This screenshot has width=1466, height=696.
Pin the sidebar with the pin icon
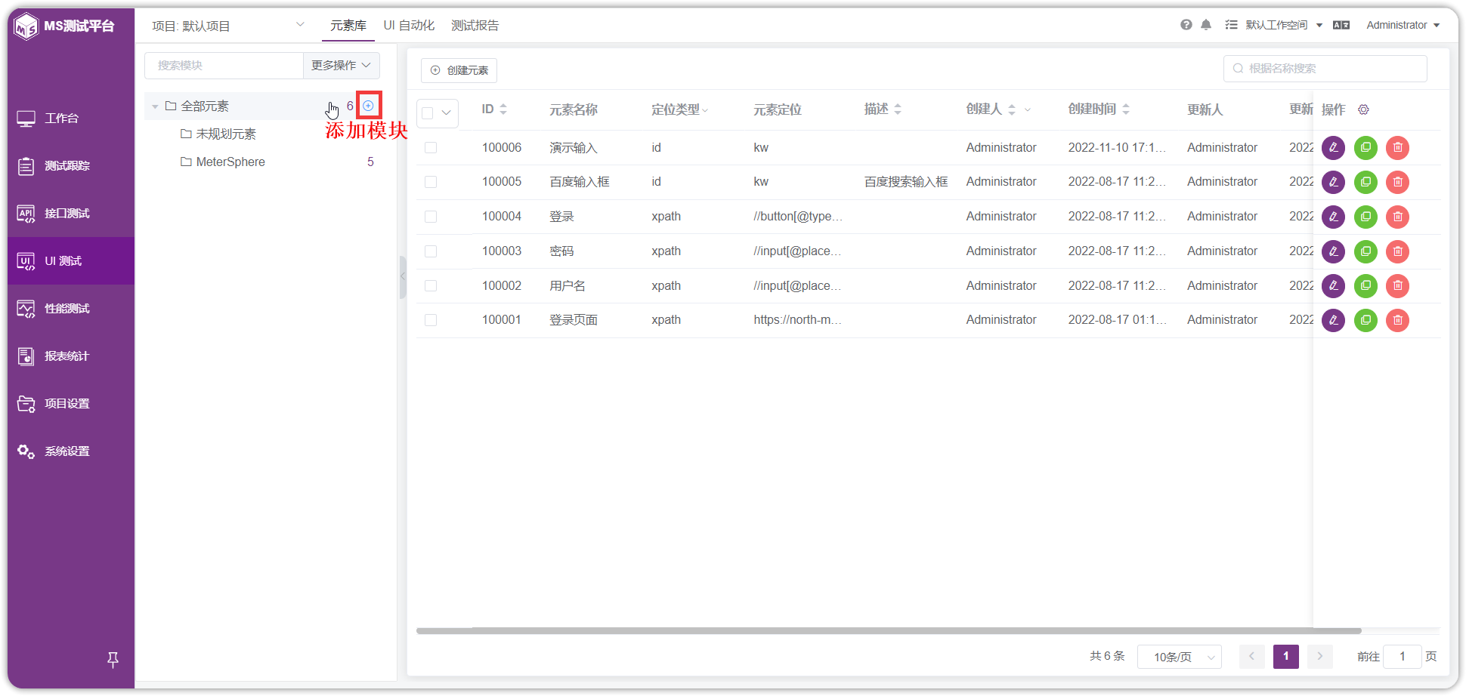[x=113, y=660]
